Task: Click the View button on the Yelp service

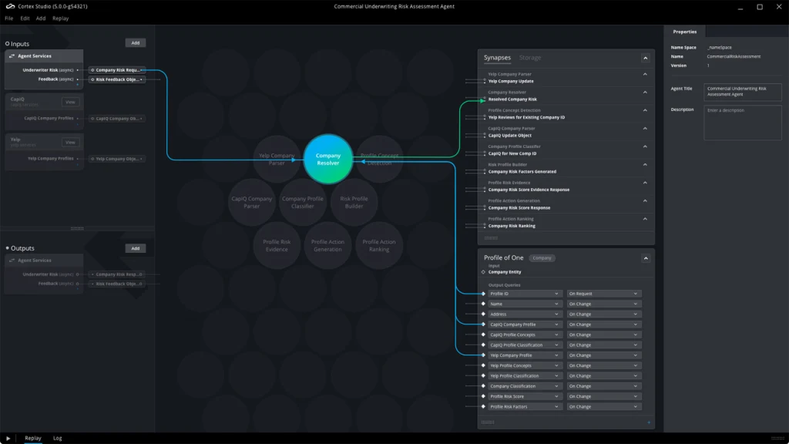Action: click(x=71, y=142)
